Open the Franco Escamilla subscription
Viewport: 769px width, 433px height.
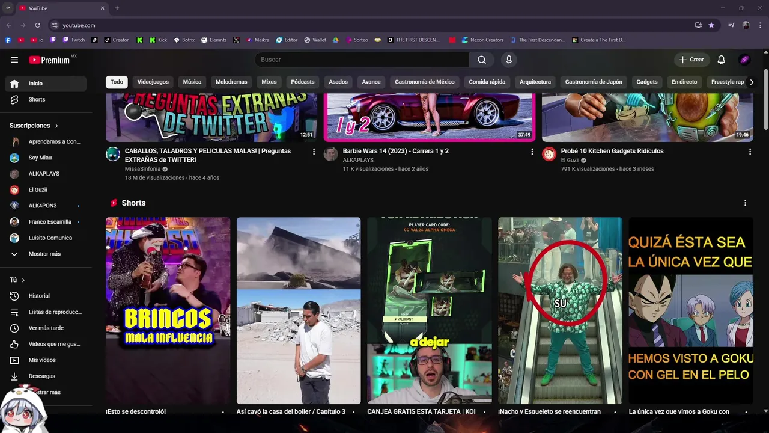[46, 221]
